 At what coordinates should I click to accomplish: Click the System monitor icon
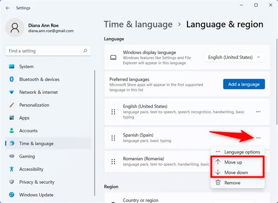[x=12, y=67]
